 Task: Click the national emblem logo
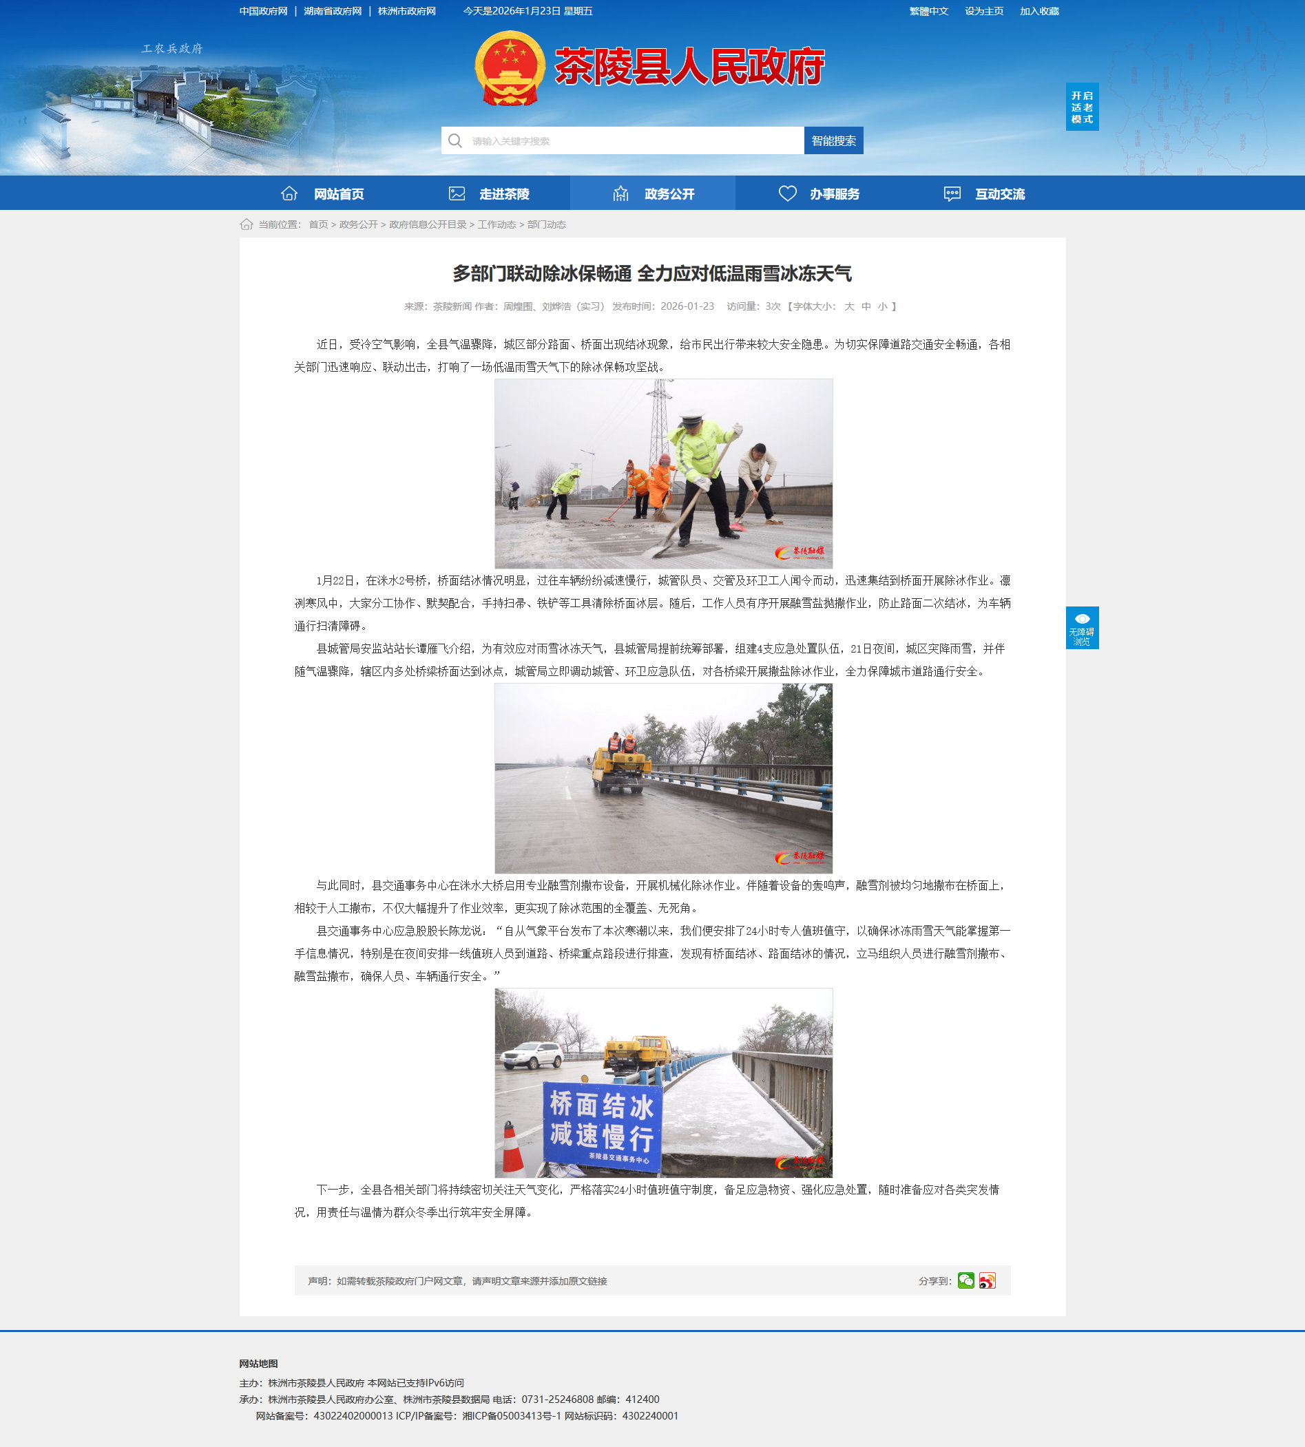point(509,68)
